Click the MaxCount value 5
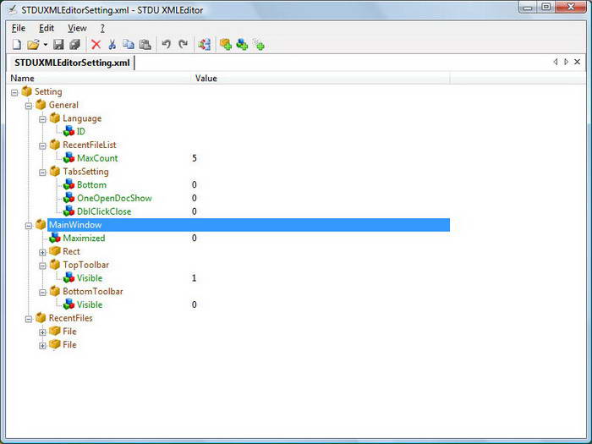 (195, 158)
